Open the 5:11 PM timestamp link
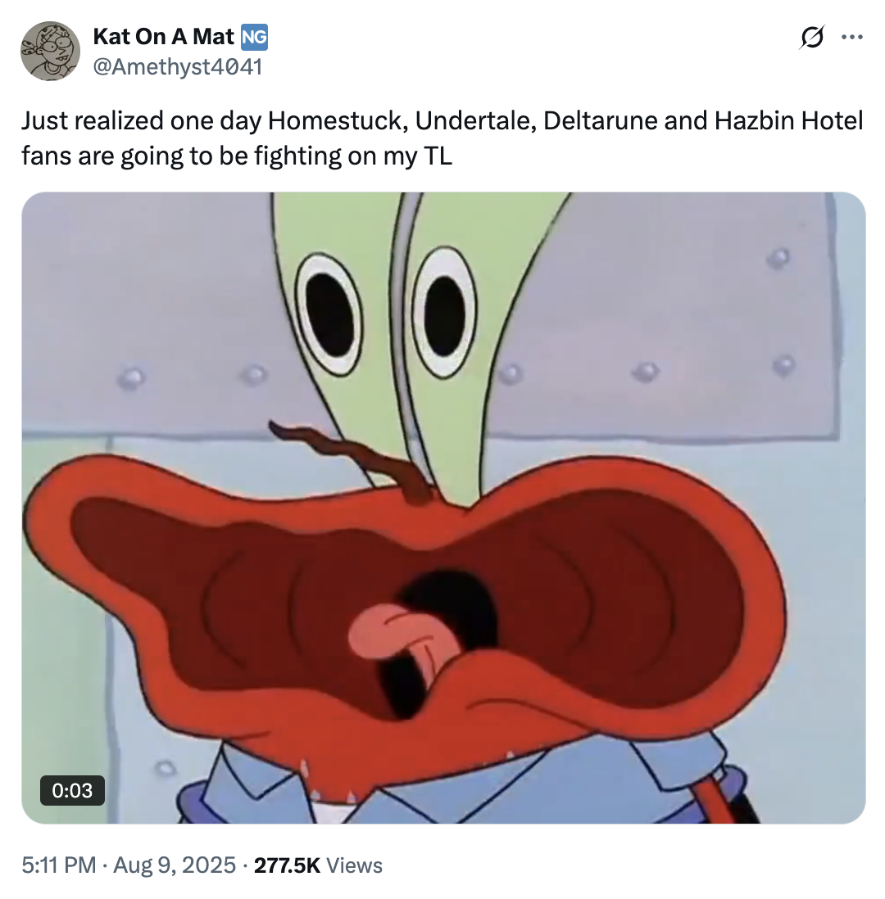 click(58, 865)
